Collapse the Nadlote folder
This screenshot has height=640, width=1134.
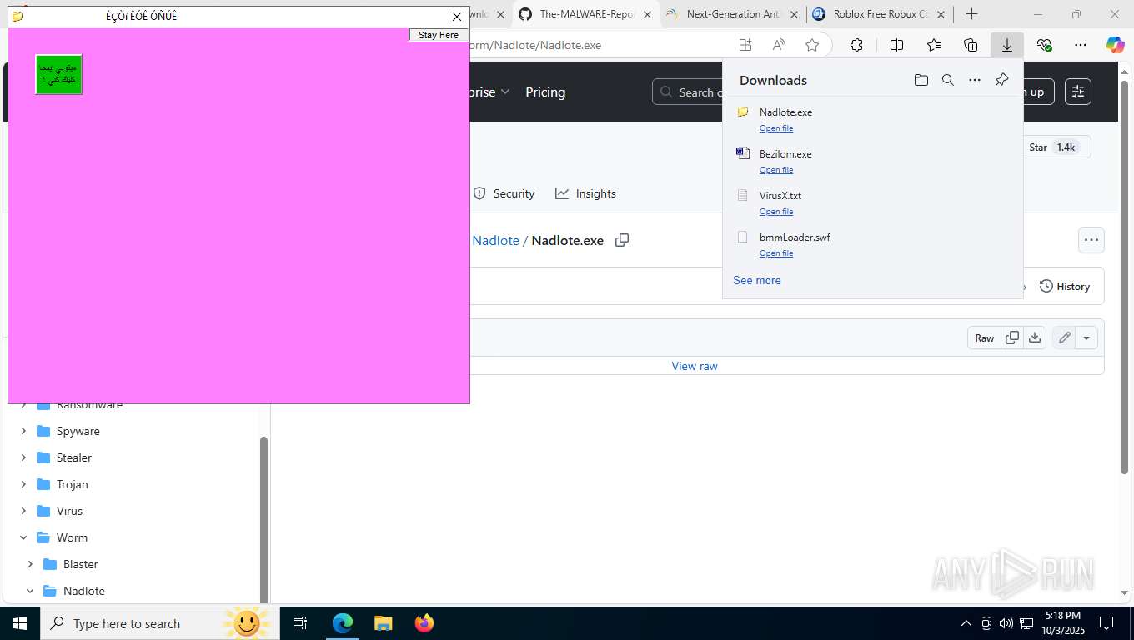click(x=30, y=591)
